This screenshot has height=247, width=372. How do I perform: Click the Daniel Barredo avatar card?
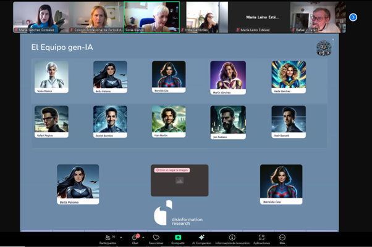pyautogui.click(x=110, y=121)
